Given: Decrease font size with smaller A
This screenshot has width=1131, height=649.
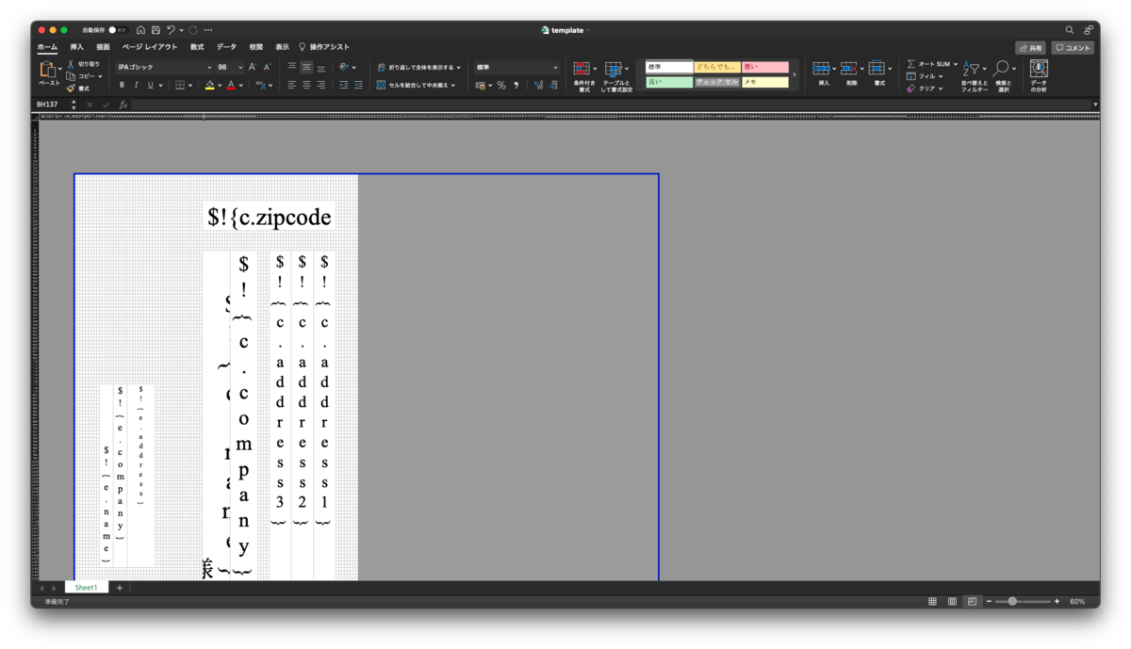Looking at the screenshot, I should pyautogui.click(x=267, y=68).
